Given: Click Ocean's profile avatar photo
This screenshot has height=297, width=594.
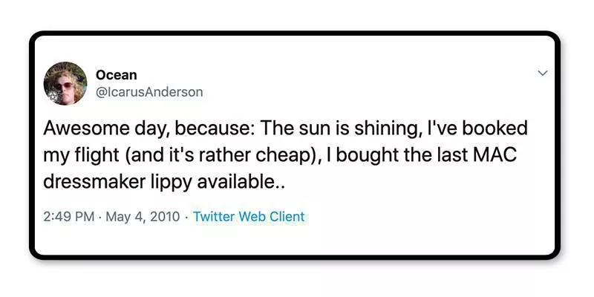Looking at the screenshot, I should tap(65, 83).
